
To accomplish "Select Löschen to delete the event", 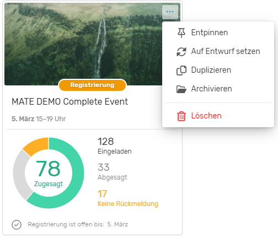I will (218, 116).
